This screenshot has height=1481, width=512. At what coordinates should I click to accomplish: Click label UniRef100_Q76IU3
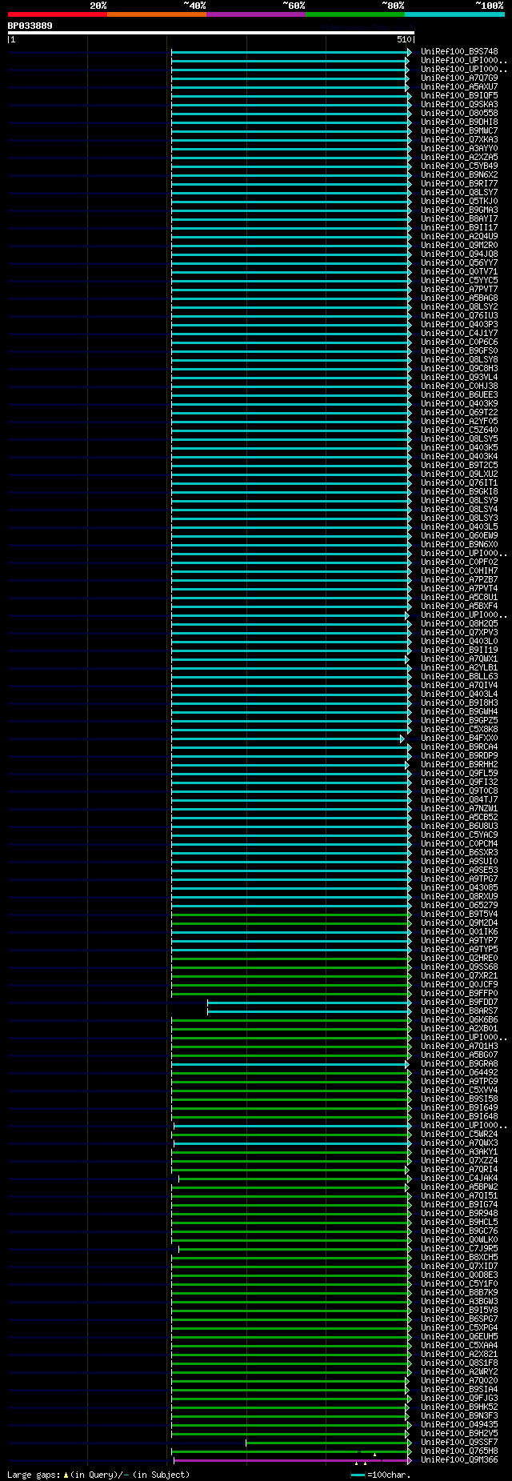point(459,316)
